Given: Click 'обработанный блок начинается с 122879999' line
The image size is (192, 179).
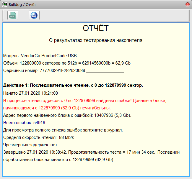Looking at the screenshot, I should (58, 160).
